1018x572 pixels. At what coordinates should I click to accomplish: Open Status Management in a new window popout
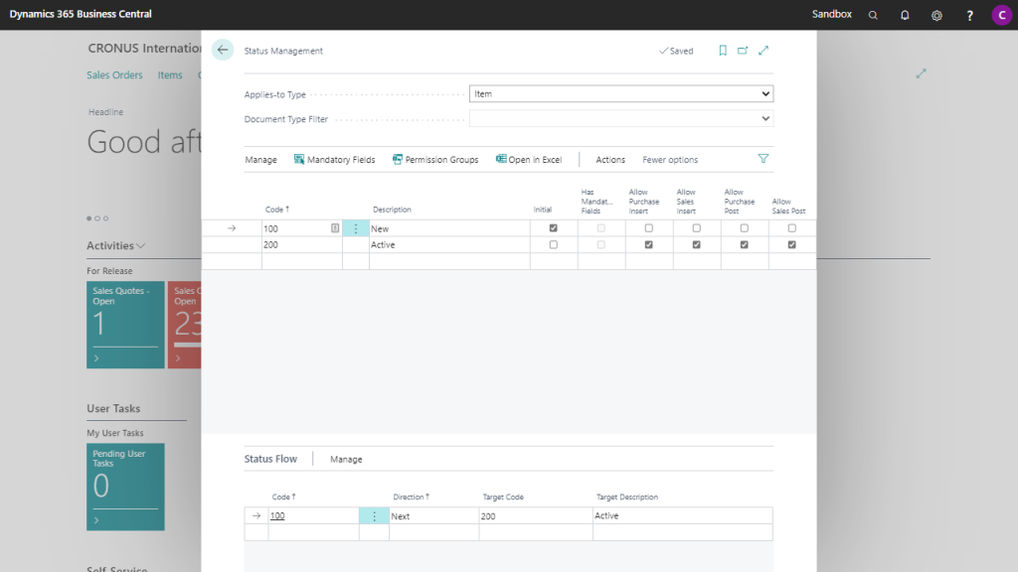coord(742,50)
